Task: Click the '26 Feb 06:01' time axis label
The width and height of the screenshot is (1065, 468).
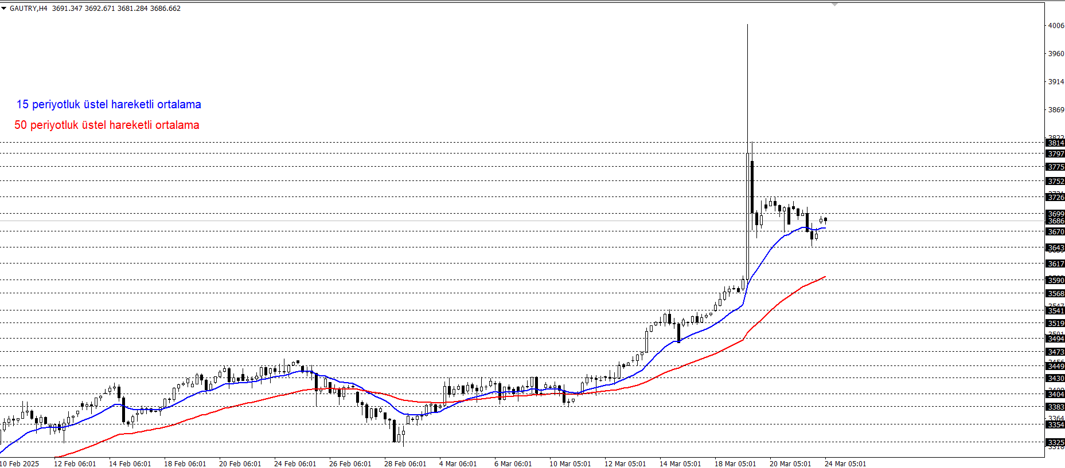Action: pyautogui.click(x=350, y=463)
